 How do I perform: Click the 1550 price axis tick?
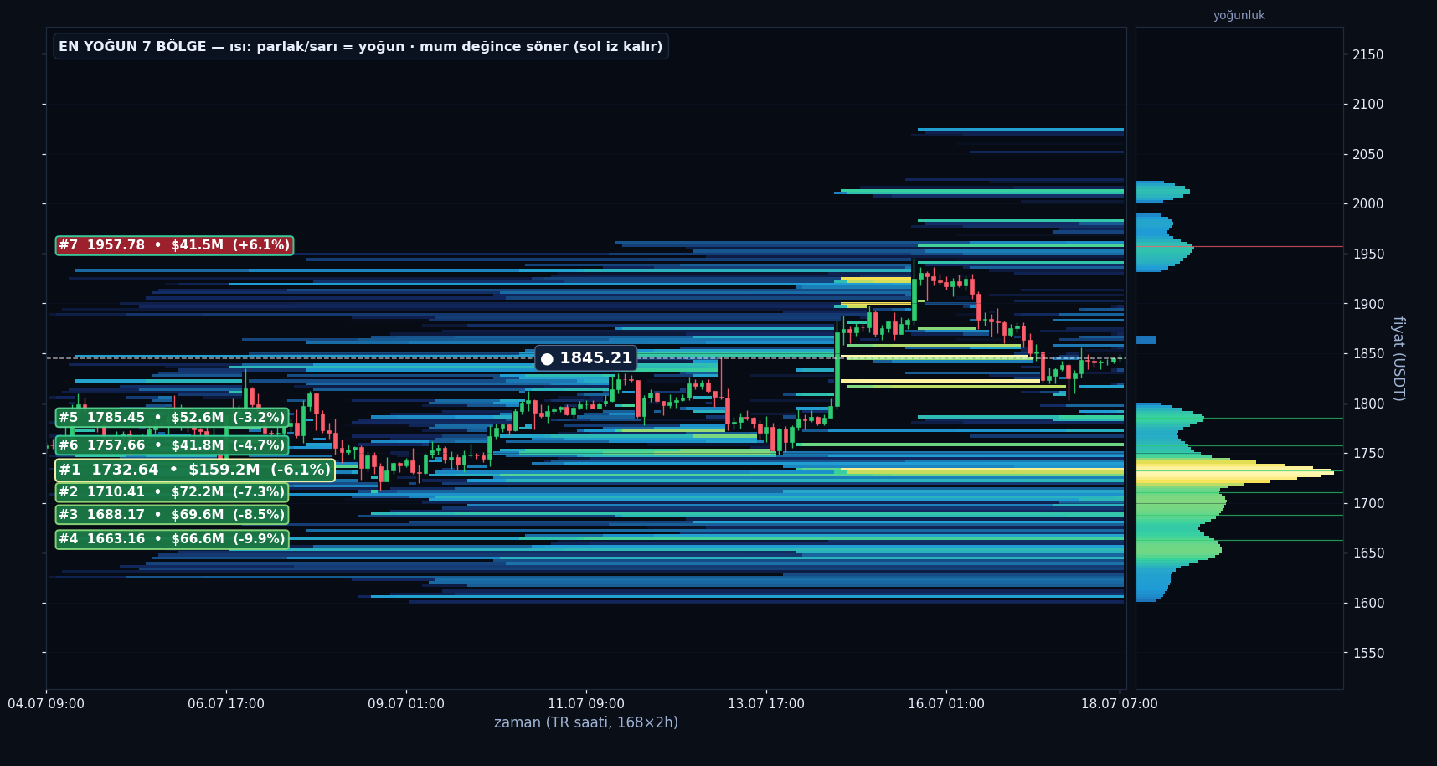[1368, 653]
